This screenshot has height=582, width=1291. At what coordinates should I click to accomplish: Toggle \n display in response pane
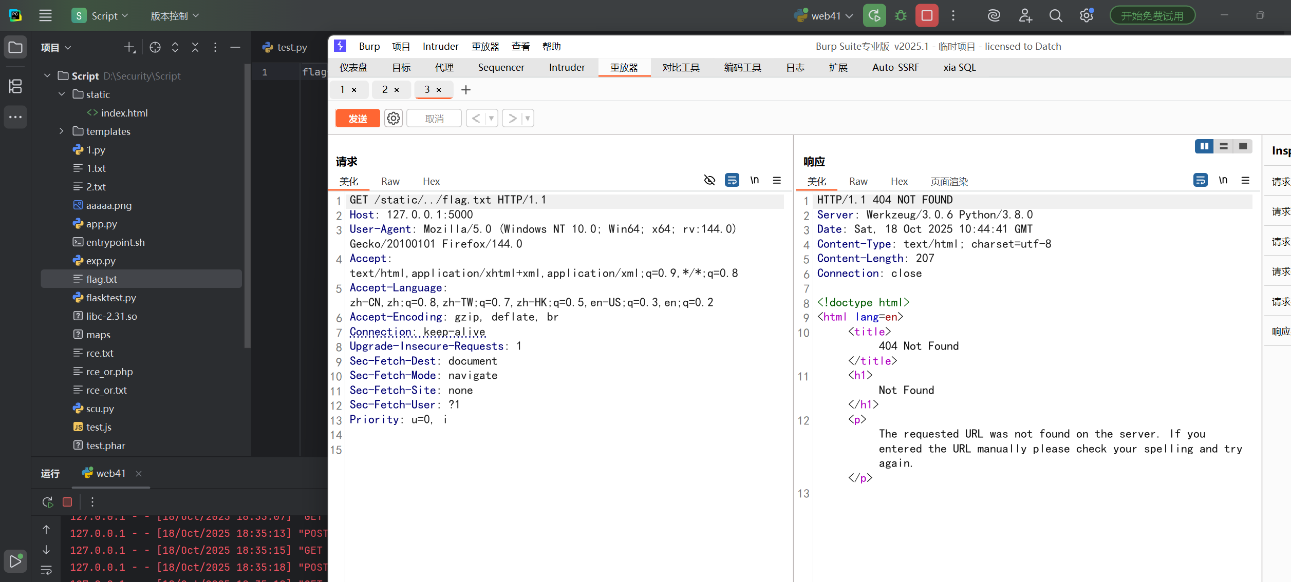(x=1223, y=180)
